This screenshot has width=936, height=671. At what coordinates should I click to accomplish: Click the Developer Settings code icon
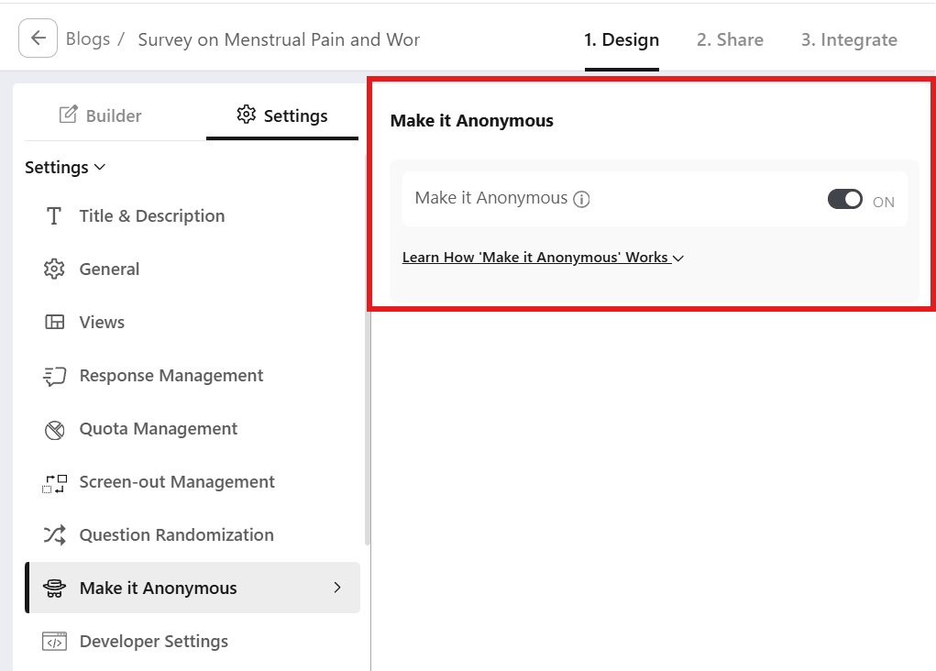coord(54,642)
